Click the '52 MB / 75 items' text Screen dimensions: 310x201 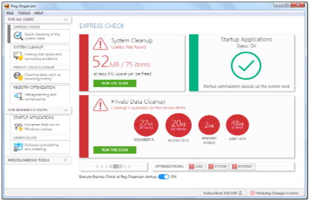(x=121, y=61)
